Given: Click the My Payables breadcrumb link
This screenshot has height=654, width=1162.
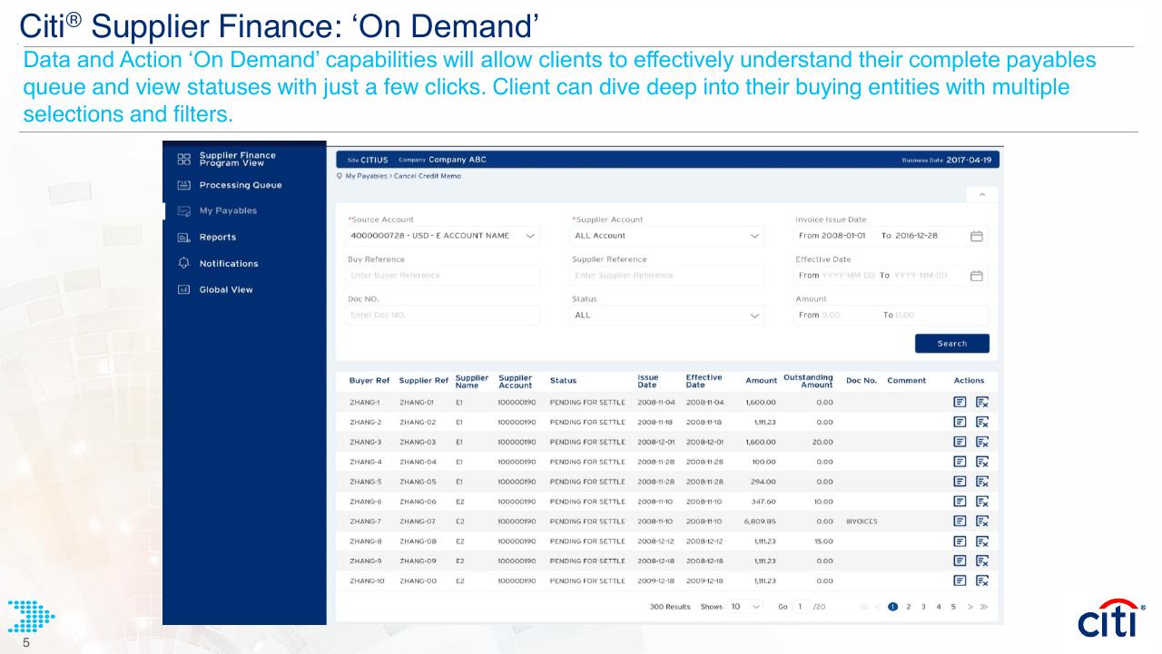Looking at the screenshot, I should click(x=368, y=175).
